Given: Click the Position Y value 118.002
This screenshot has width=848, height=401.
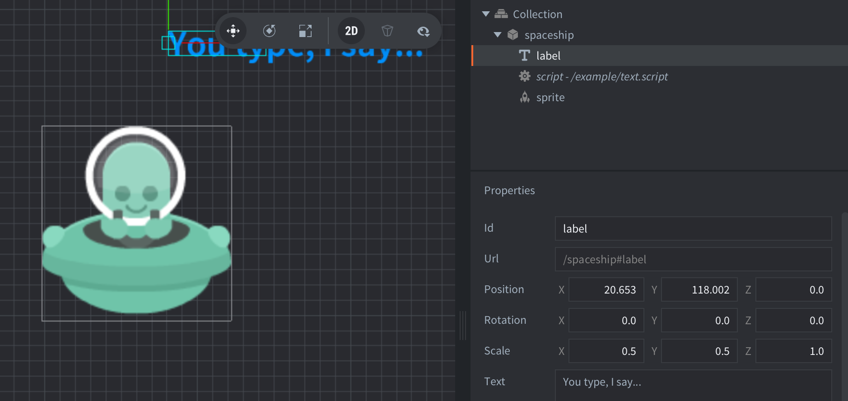Looking at the screenshot, I should coord(699,289).
